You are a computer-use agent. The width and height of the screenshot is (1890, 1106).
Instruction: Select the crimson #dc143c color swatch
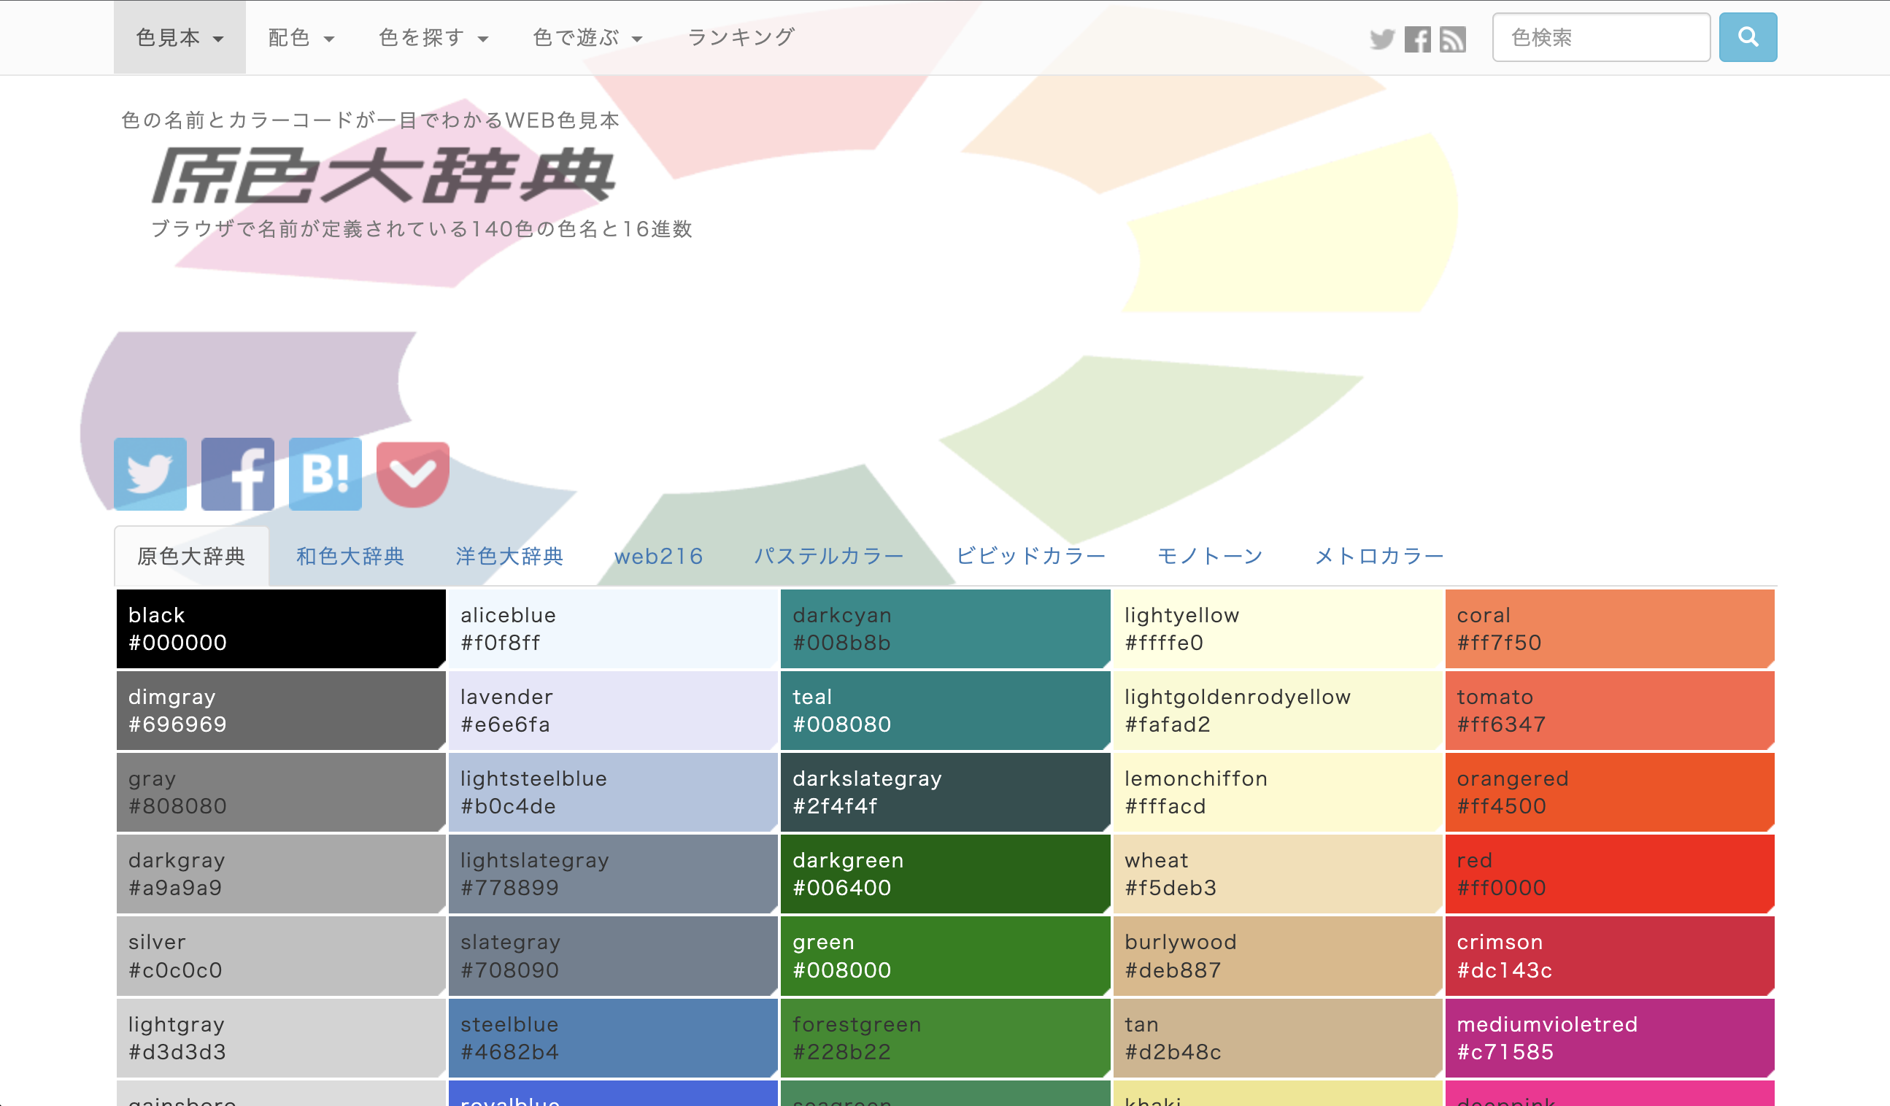(x=1610, y=956)
